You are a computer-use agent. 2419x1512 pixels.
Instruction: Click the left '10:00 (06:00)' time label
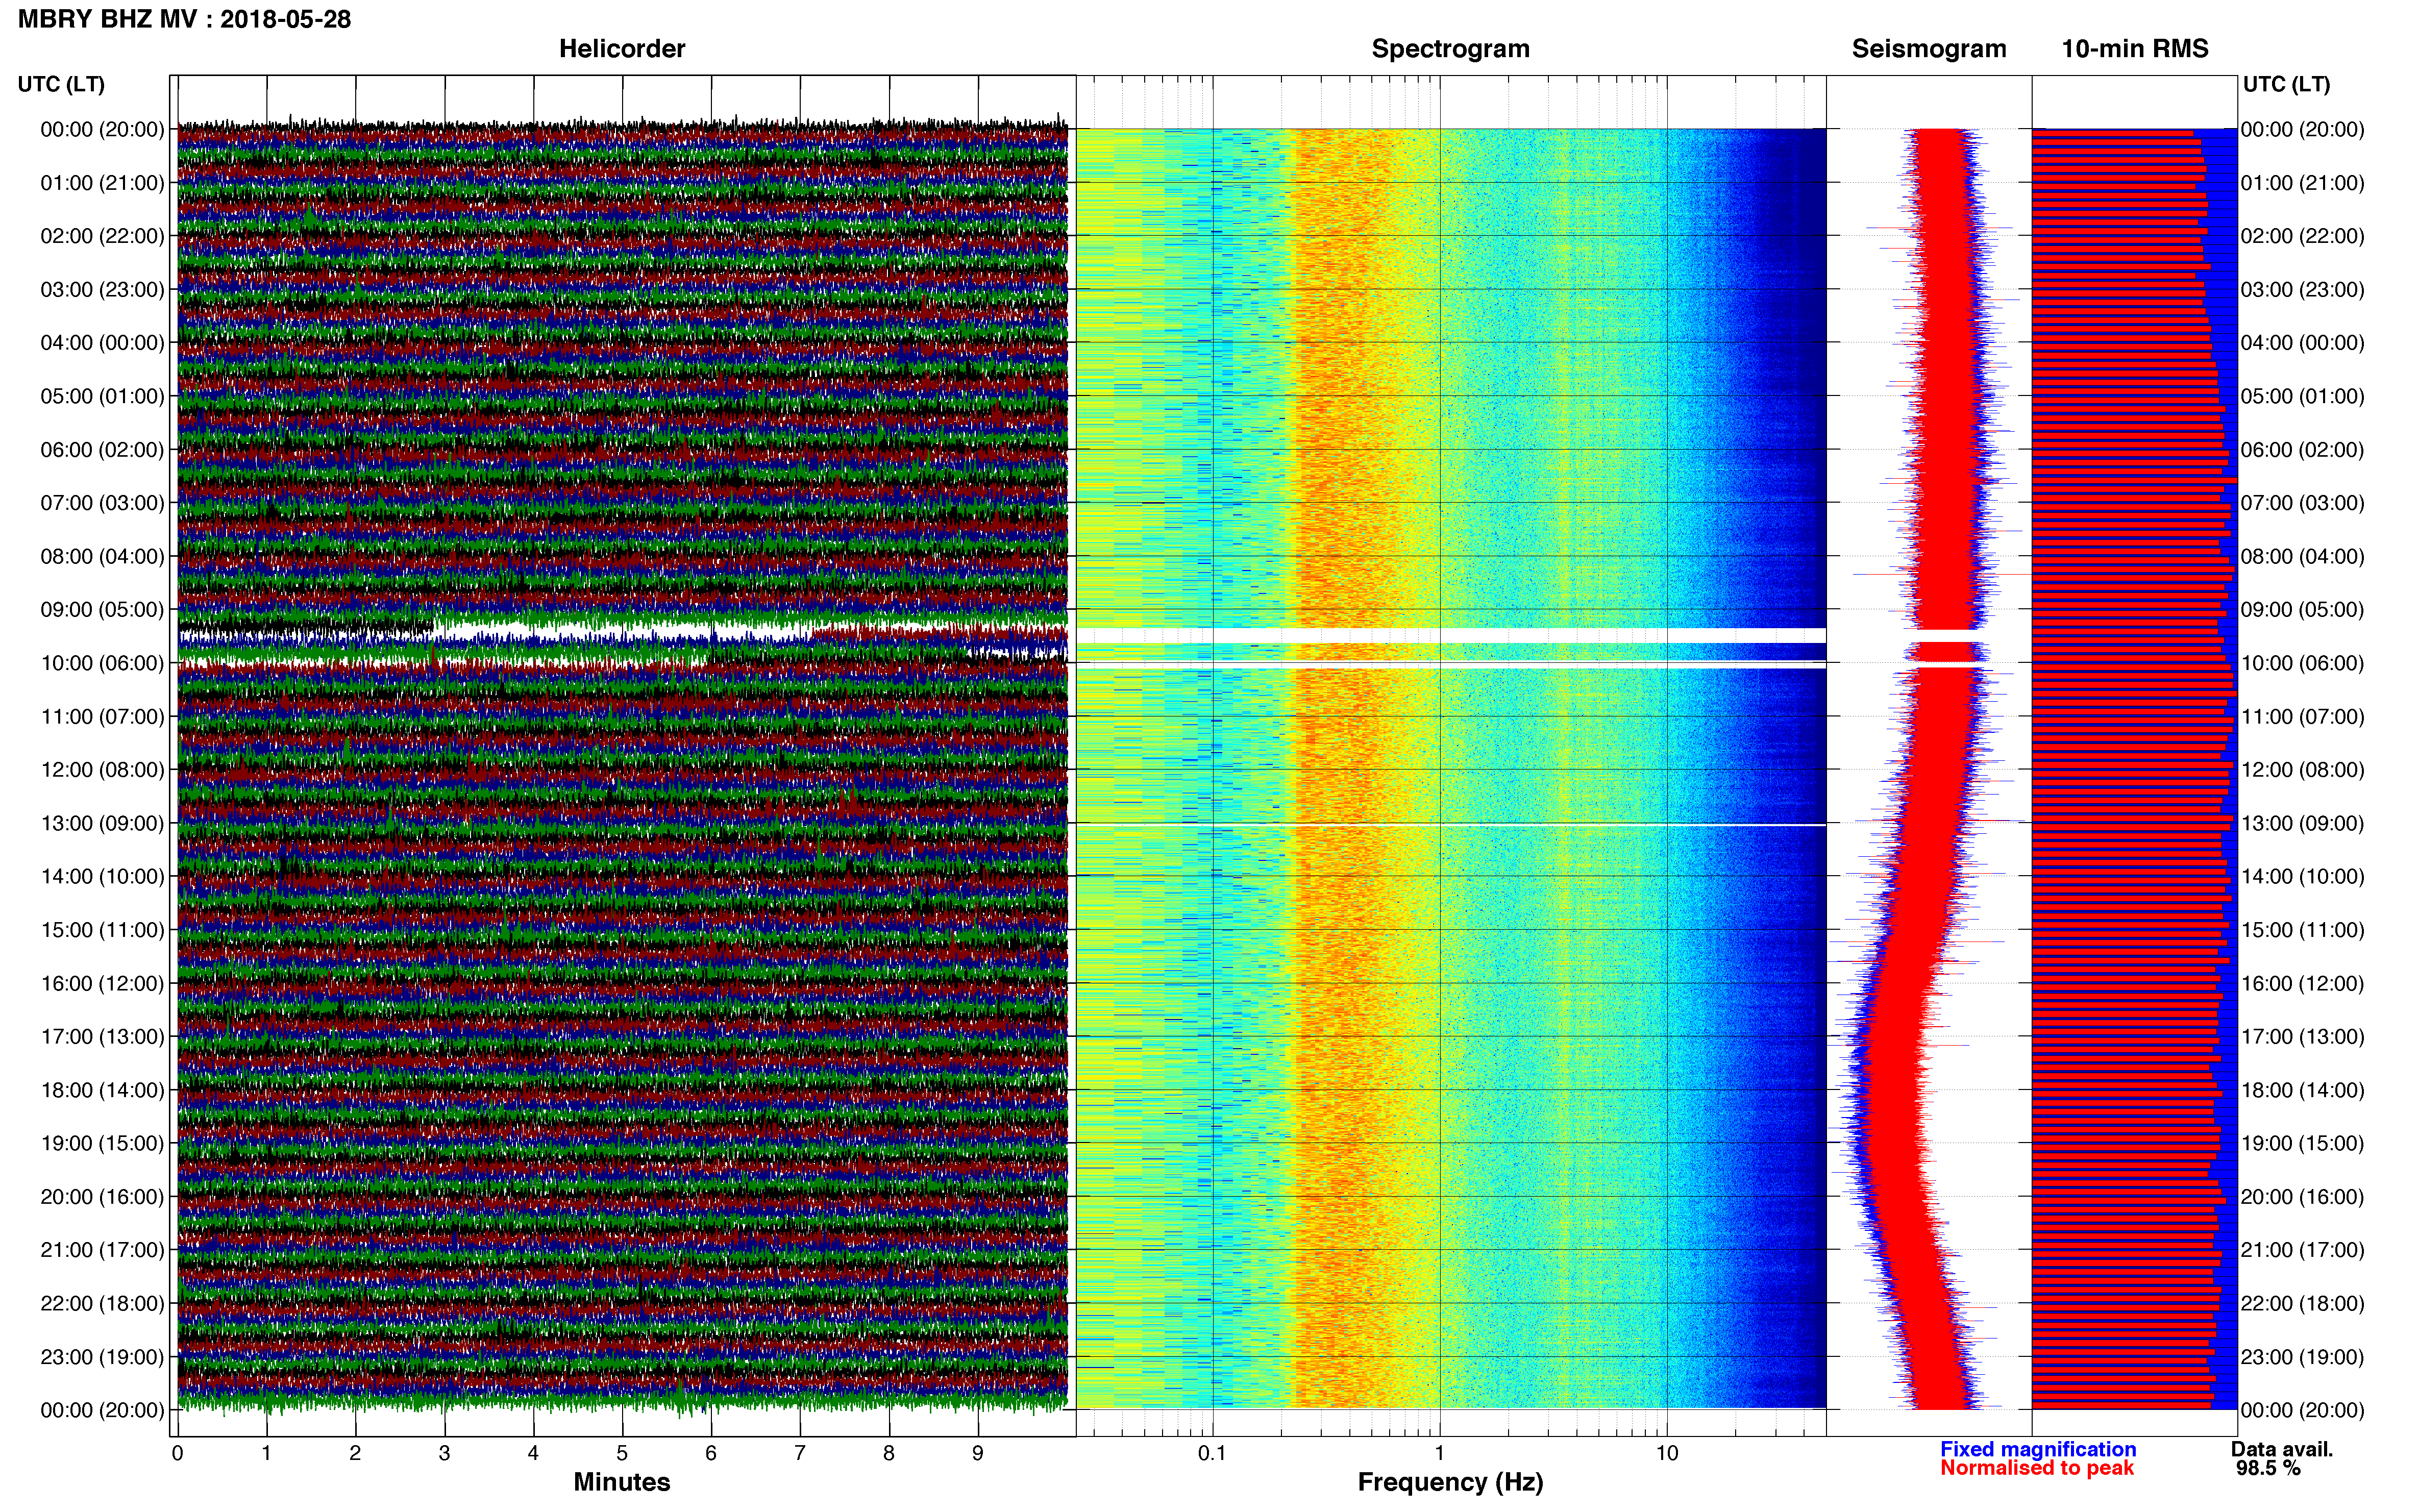[102, 663]
